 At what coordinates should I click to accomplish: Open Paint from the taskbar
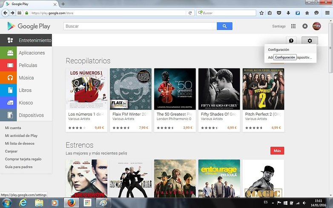pos(103,203)
